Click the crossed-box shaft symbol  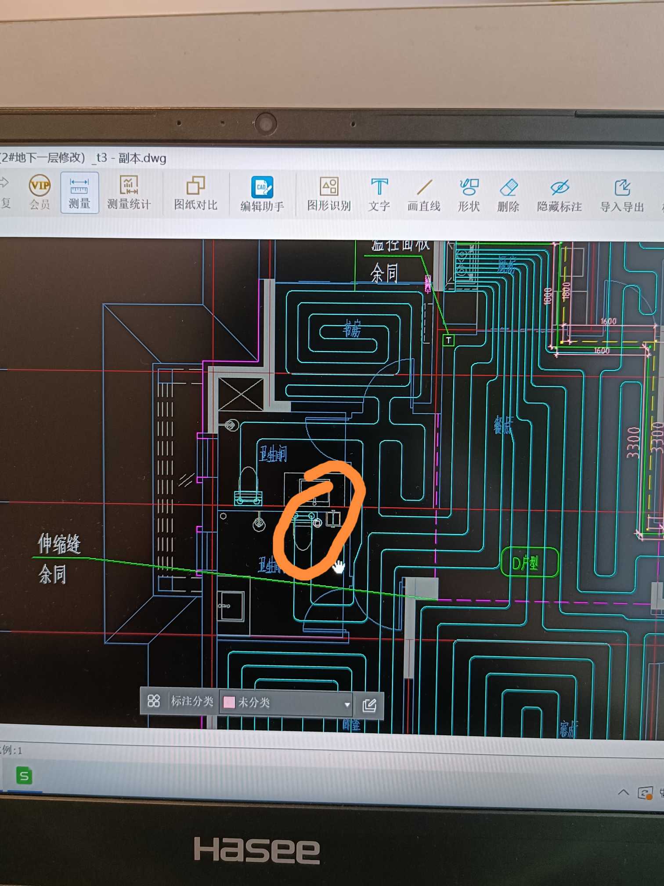(241, 394)
